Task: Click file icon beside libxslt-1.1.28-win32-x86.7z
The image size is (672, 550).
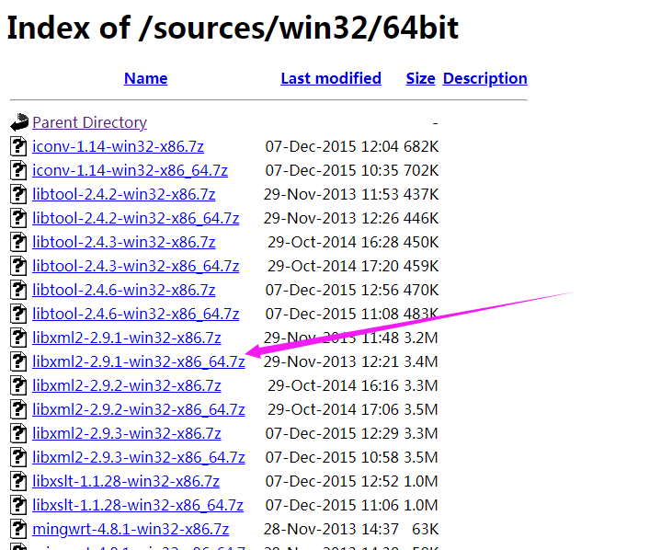Action: pyautogui.click(x=18, y=481)
